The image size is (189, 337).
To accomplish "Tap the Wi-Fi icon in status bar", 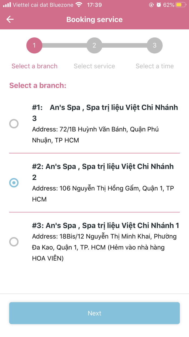I will (78, 4).
